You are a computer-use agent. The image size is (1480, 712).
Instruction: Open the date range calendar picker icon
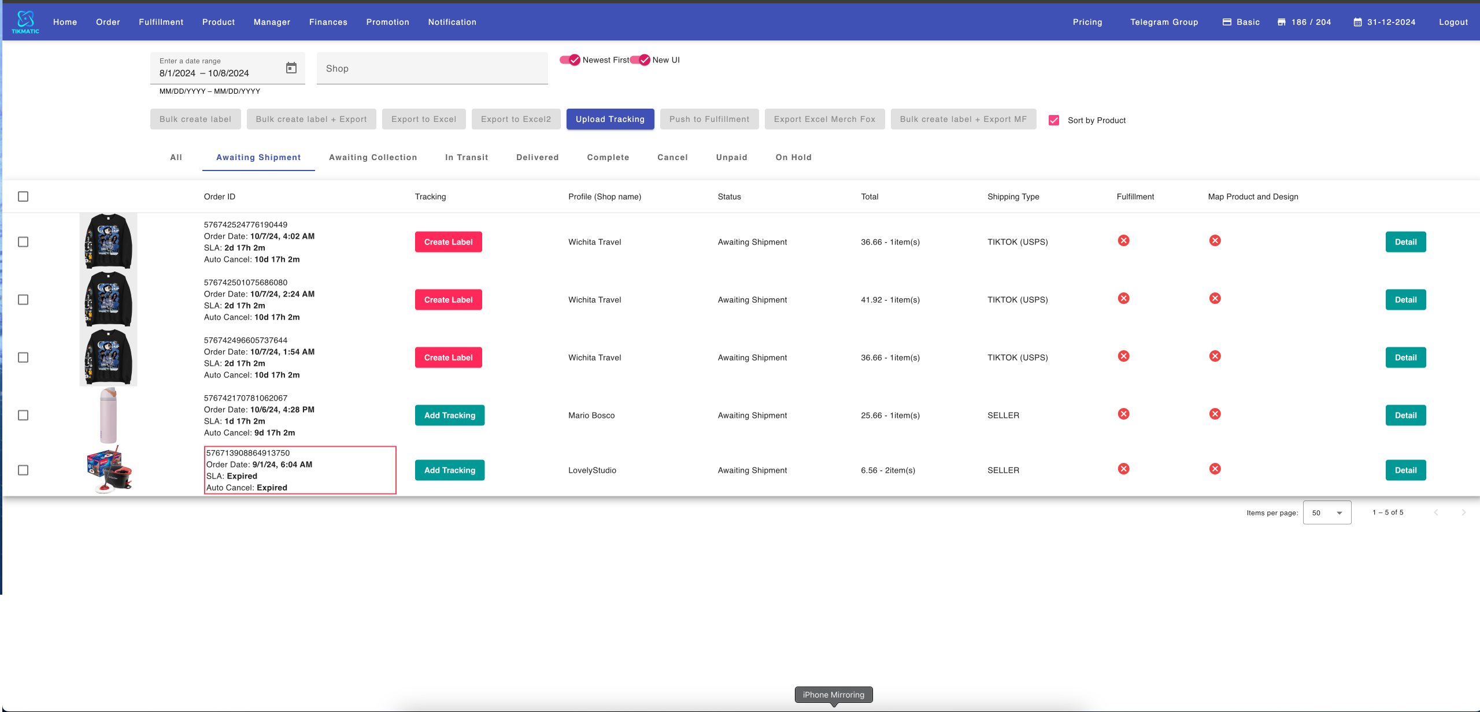point(291,68)
